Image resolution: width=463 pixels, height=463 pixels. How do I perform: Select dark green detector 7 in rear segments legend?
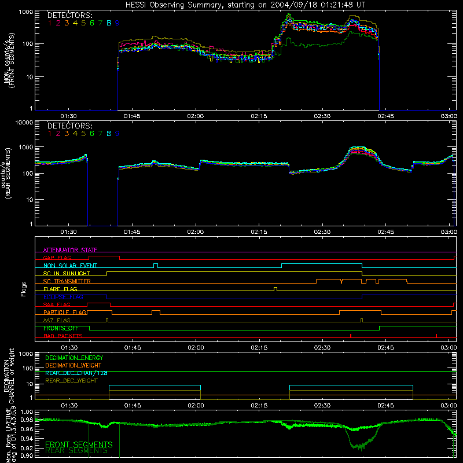(100, 134)
